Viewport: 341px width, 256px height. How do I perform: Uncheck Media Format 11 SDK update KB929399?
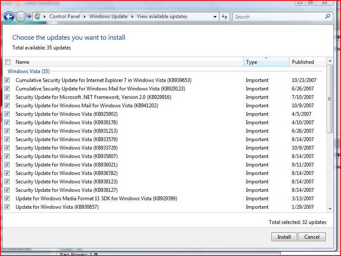coord(7,198)
